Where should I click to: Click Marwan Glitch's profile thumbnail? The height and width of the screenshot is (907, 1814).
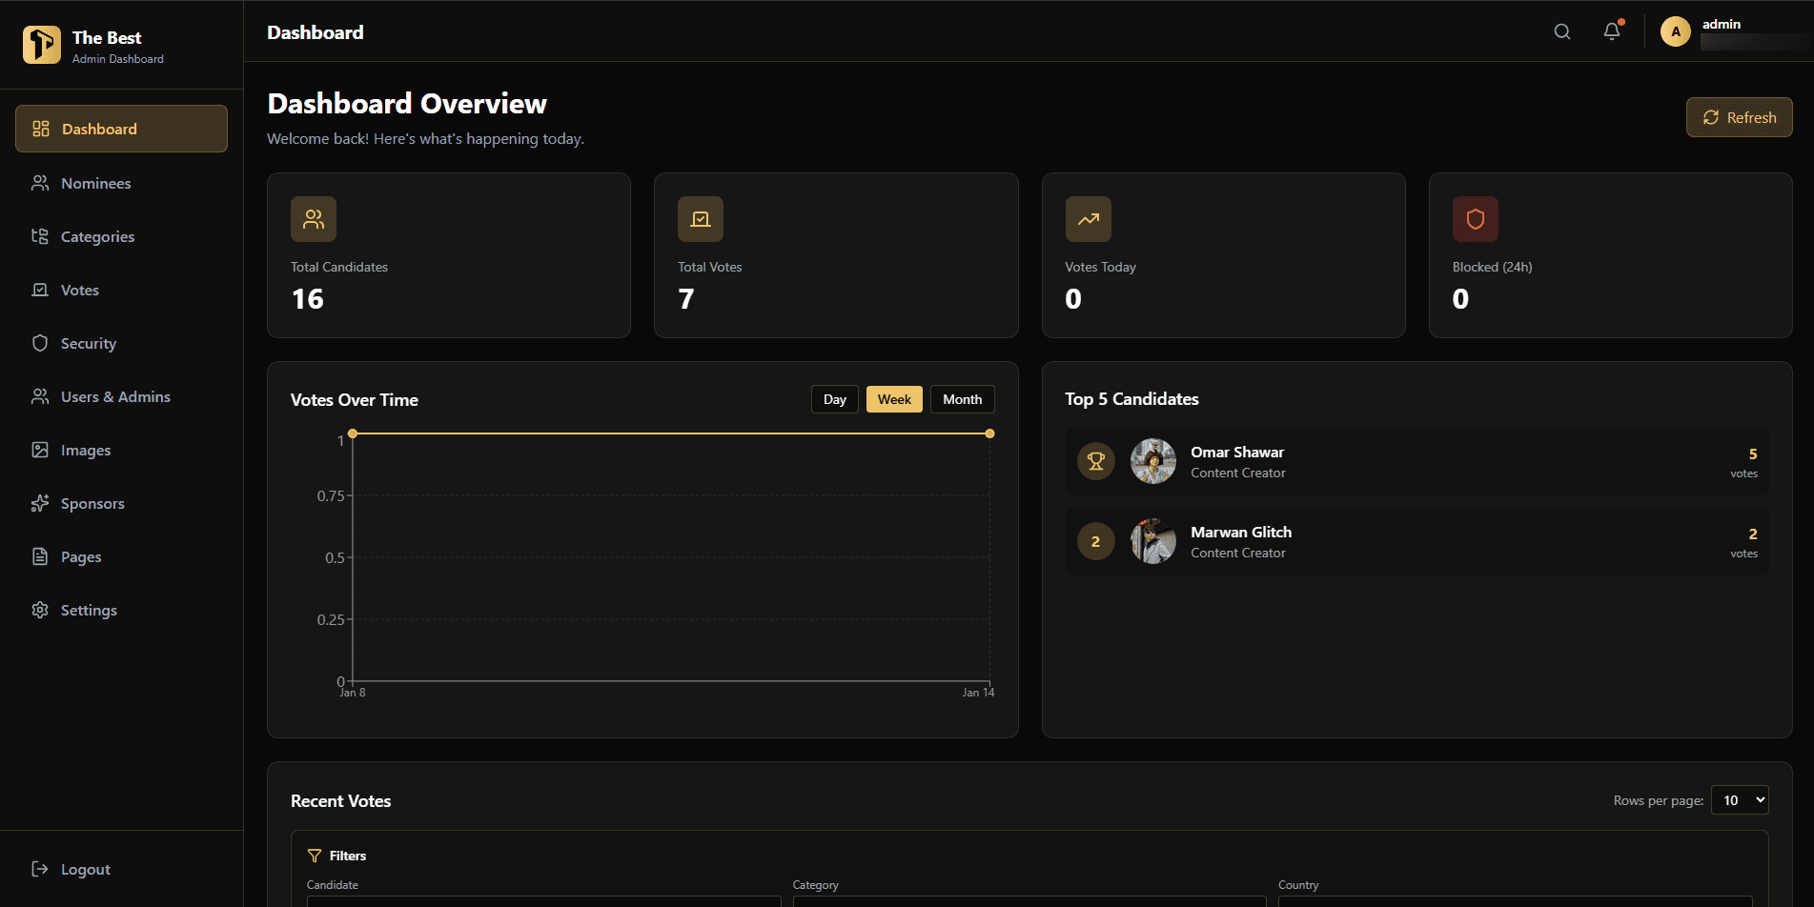[x=1152, y=541]
